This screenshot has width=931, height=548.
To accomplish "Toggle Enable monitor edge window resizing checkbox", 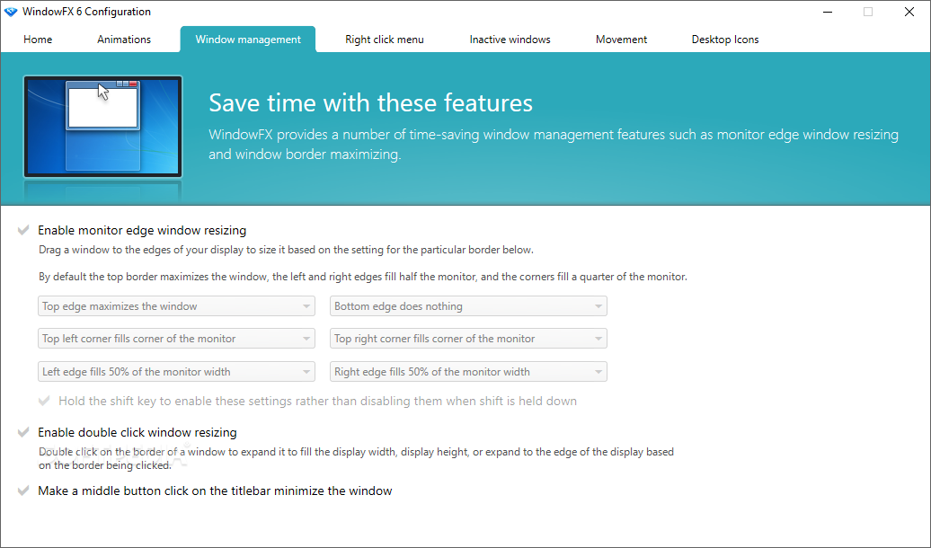I will click(x=23, y=230).
